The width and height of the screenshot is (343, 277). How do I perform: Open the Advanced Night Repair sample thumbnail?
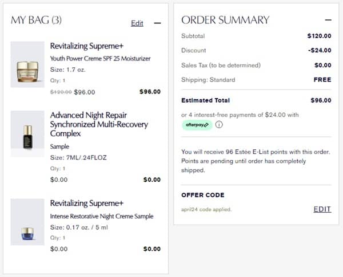click(x=27, y=134)
